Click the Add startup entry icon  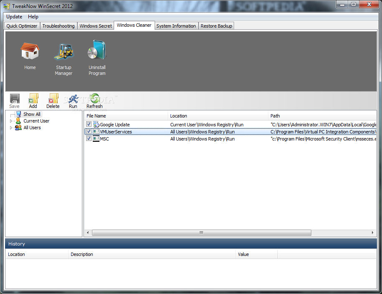coord(33,98)
